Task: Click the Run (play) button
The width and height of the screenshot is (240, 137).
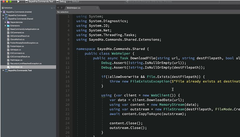Action: coord(19,2)
